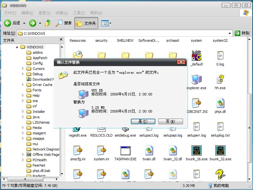This screenshot has height=190, width=253.
Task: Open the Tools menu
Action: pyautogui.click(x=79, y=13)
